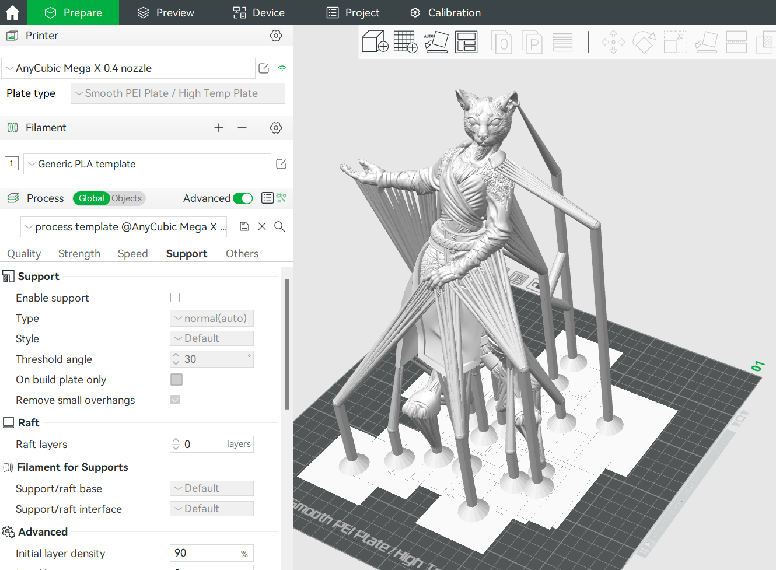
Task: Open the support Style dropdown
Action: 212,338
